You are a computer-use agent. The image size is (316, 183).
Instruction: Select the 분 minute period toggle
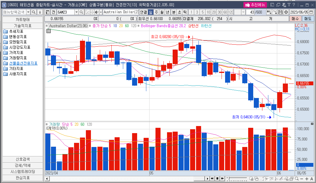174,12
